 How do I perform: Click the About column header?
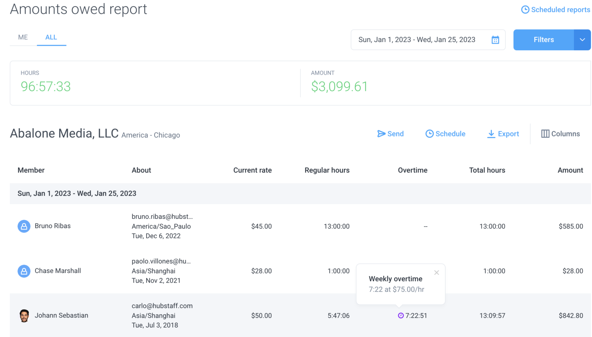click(141, 170)
